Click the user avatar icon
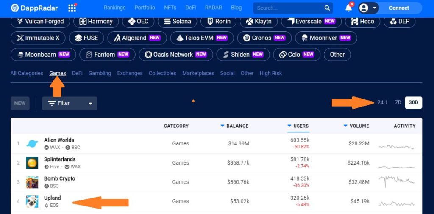 tap(364, 8)
